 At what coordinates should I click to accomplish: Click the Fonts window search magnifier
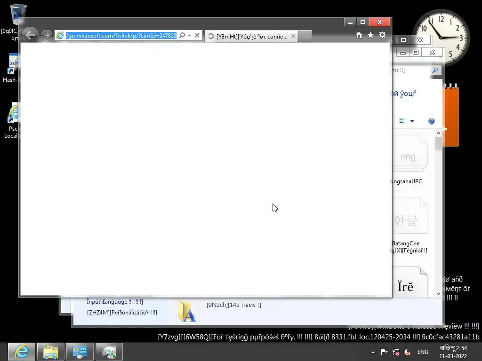[435, 71]
